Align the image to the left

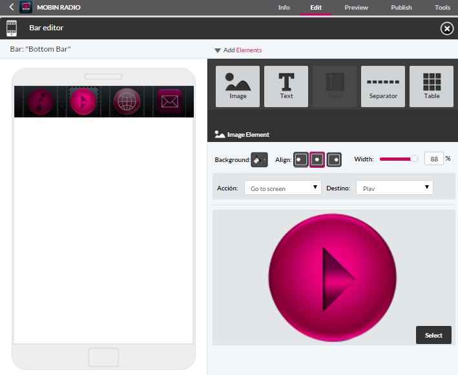click(301, 159)
